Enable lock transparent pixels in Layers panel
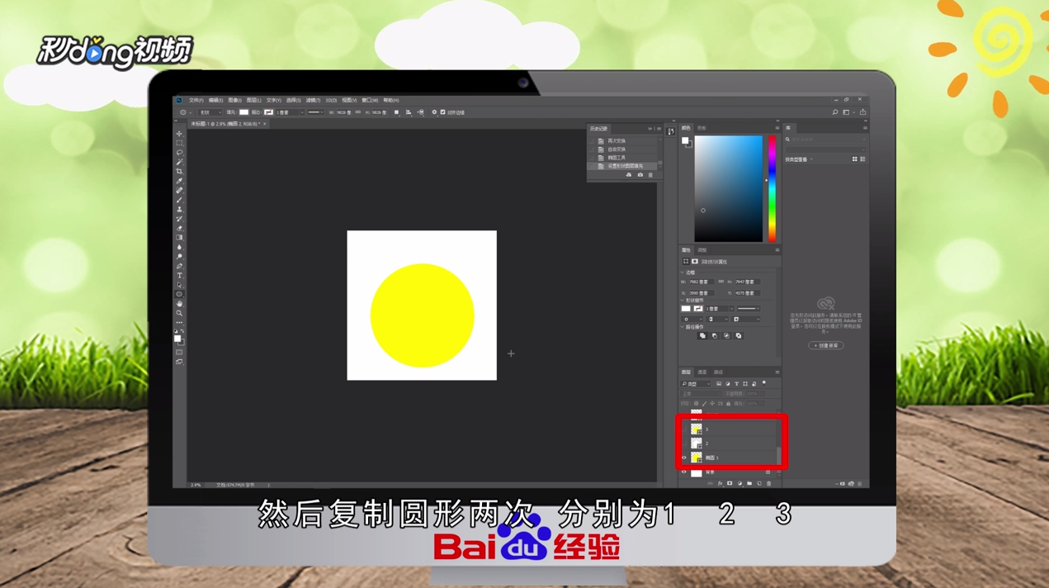The width and height of the screenshot is (1049, 588). coord(697,403)
